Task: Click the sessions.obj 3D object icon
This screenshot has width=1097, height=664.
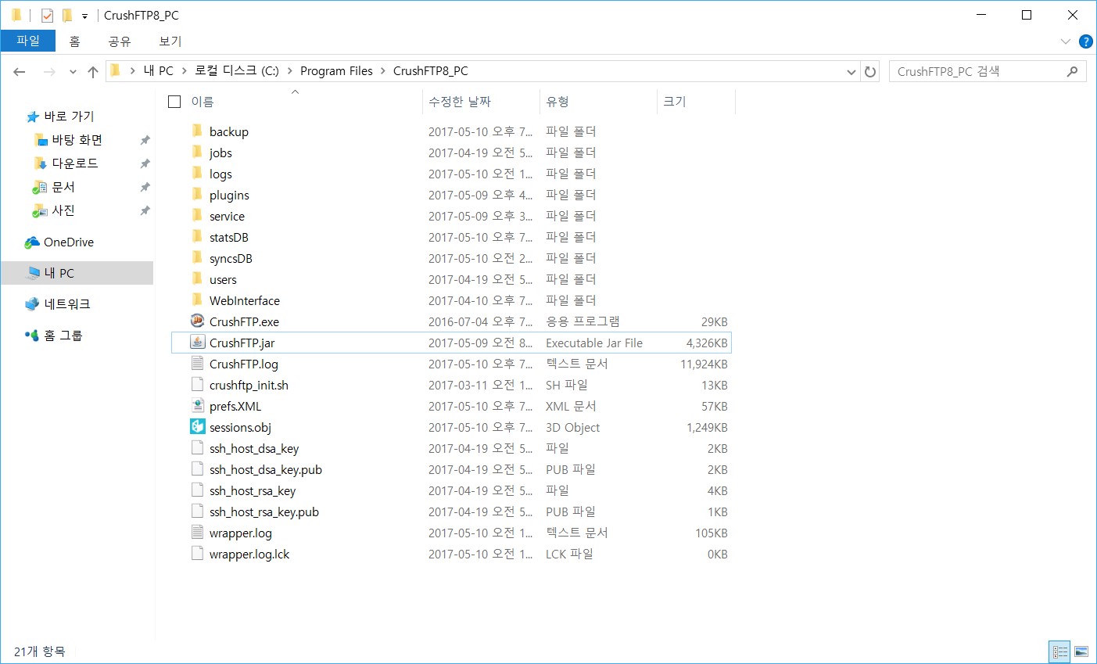Action: coord(198,426)
